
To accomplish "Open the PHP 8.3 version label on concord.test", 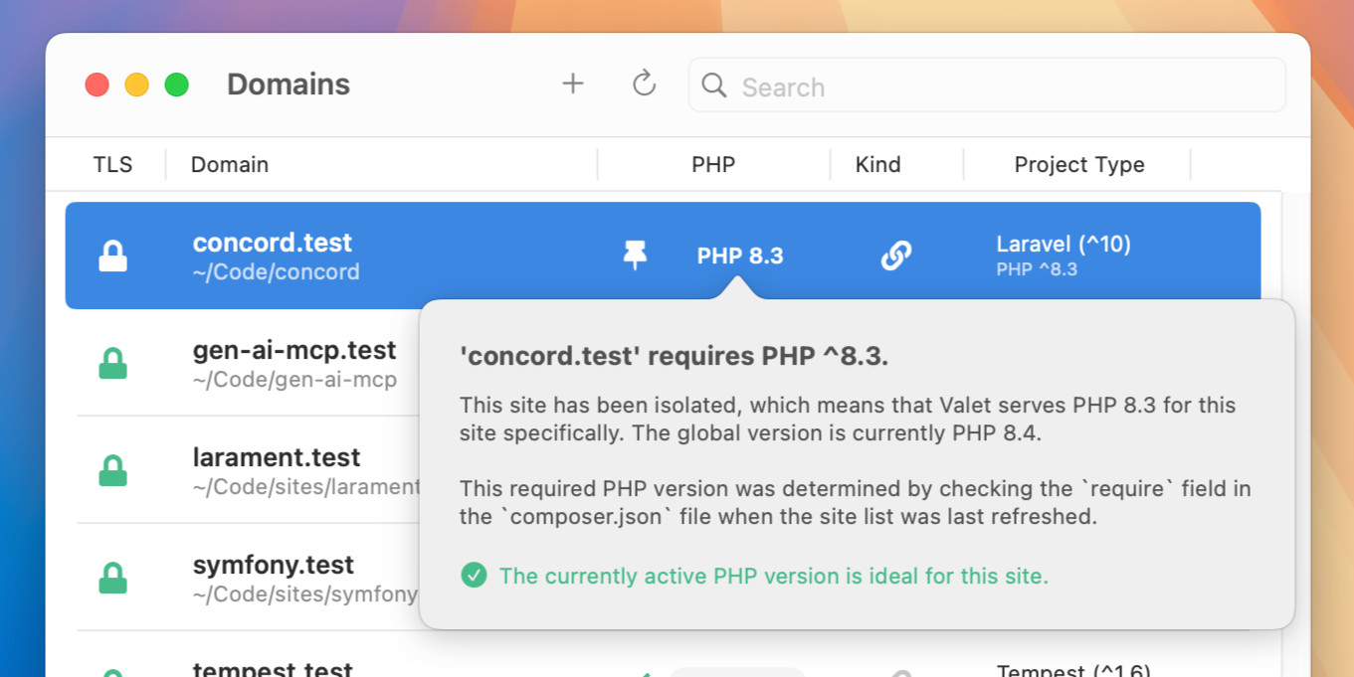I will pyautogui.click(x=739, y=255).
